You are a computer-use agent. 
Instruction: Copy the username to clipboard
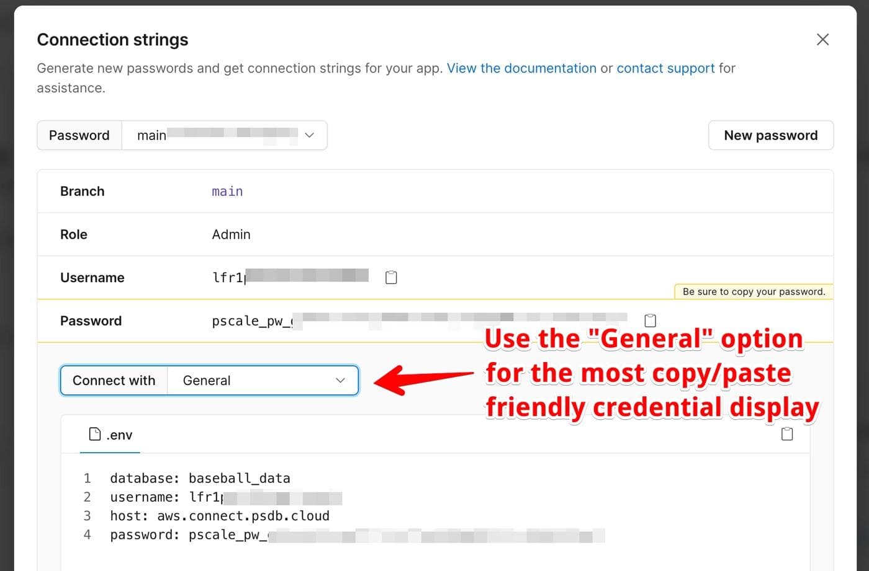[x=391, y=277]
